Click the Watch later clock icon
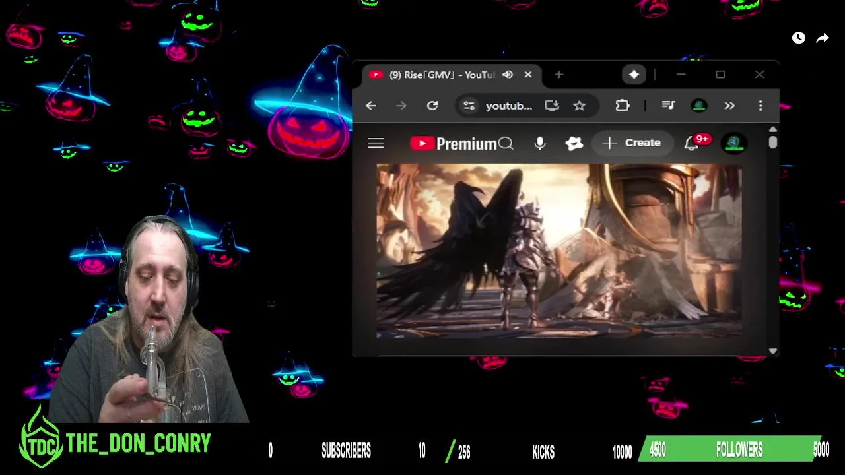Screen dimensions: 845x475 [799, 38]
